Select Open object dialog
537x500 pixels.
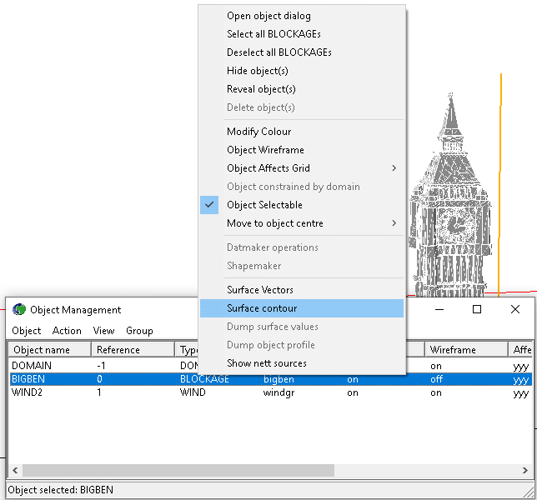point(268,16)
